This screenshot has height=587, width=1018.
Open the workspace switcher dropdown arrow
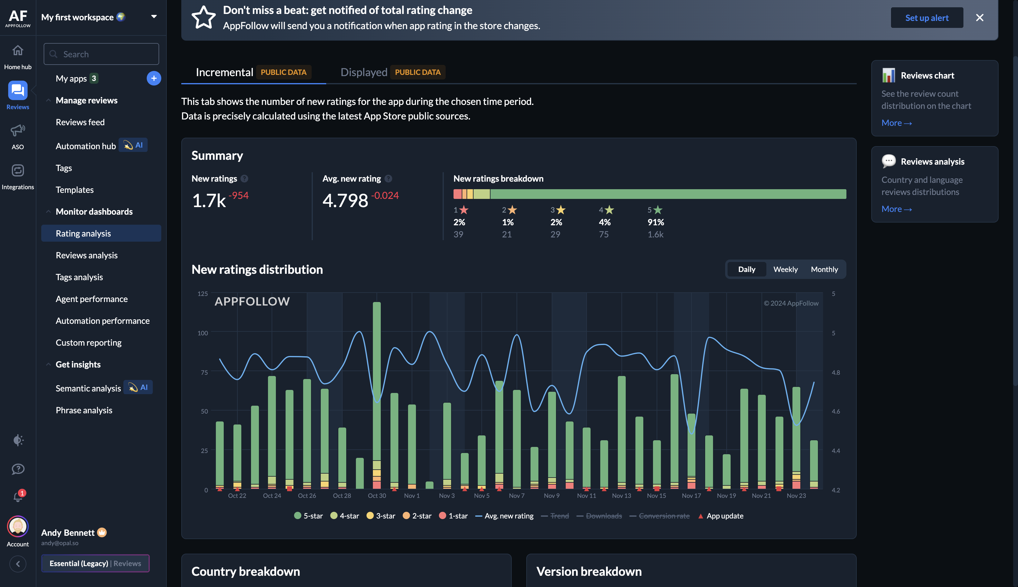pos(154,17)
